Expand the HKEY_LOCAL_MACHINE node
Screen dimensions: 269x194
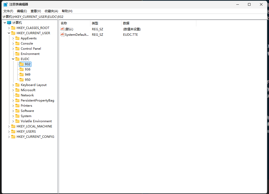tap(9, 126)
